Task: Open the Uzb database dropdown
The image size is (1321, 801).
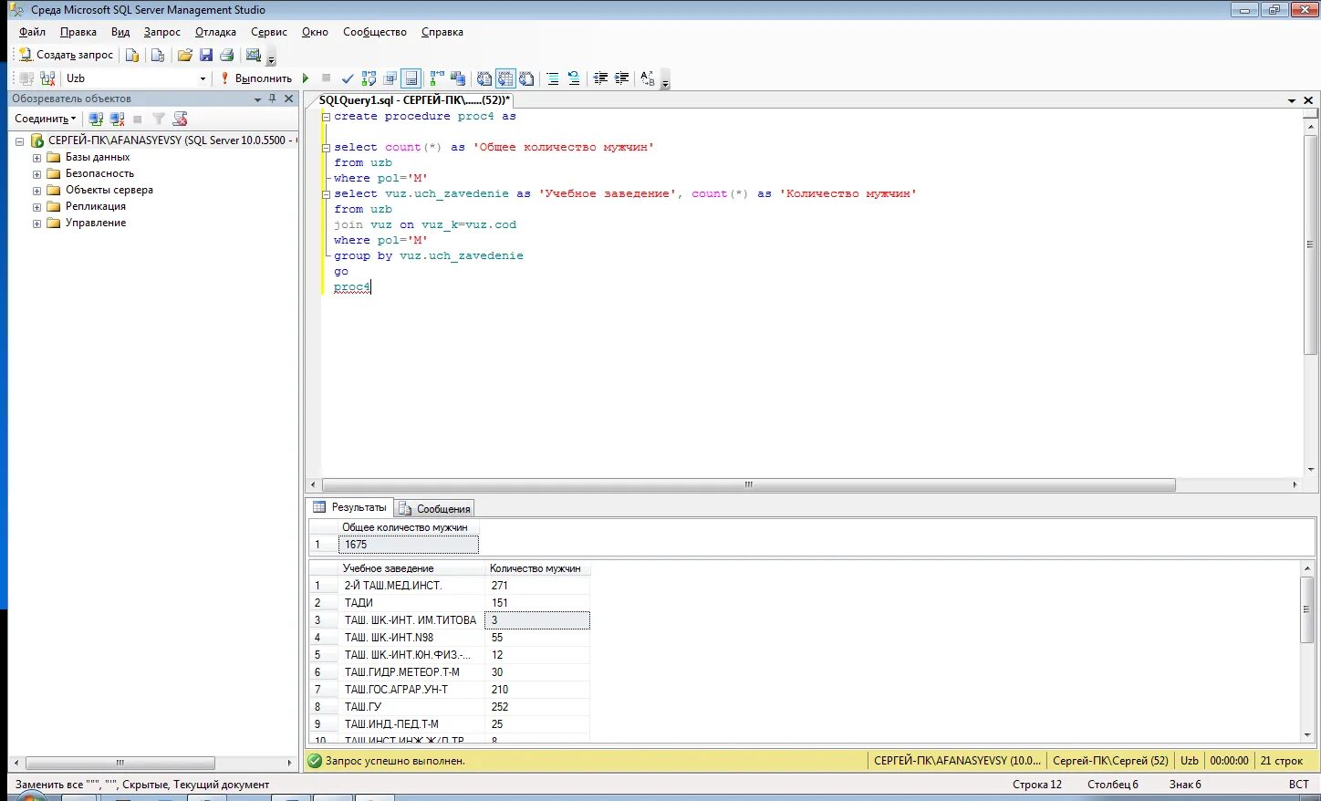Action: 203,78
